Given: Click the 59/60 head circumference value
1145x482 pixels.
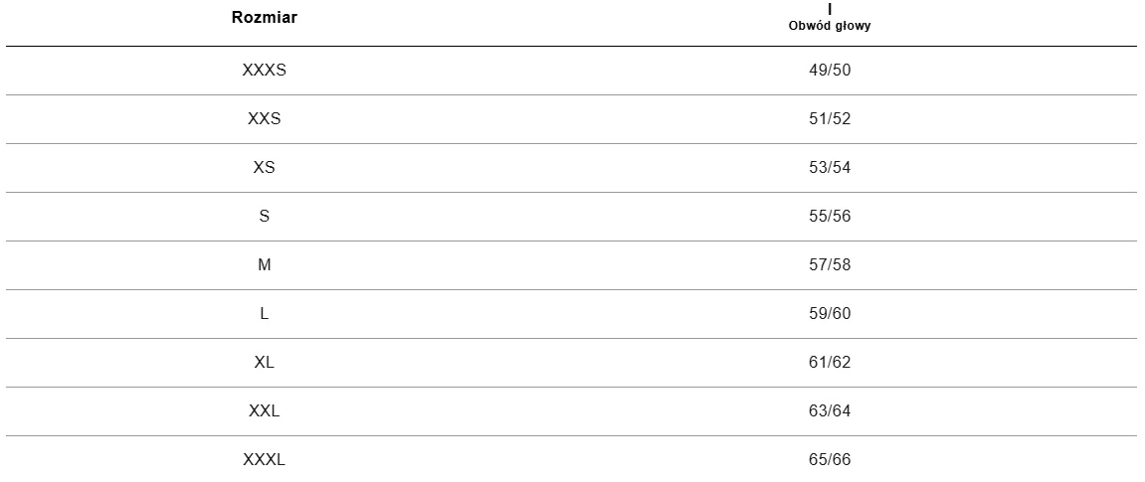Looking at the screenshot, I should click(830, 314).
